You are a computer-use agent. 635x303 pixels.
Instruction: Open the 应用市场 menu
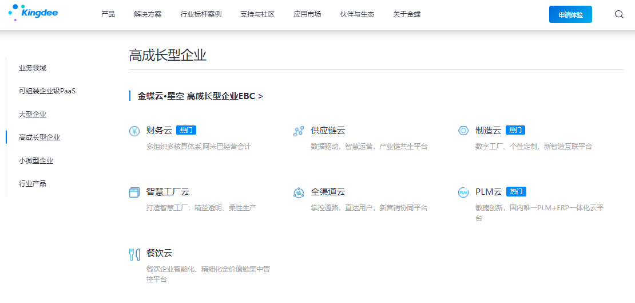tap(307, 14)
